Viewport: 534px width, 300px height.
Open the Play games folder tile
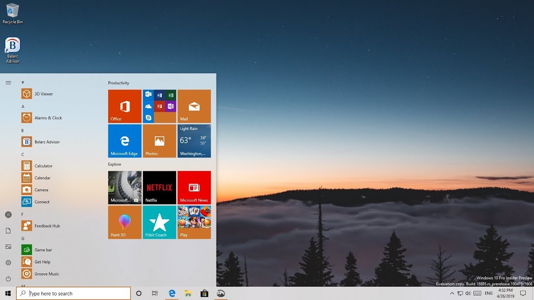[x=194, y=222]
